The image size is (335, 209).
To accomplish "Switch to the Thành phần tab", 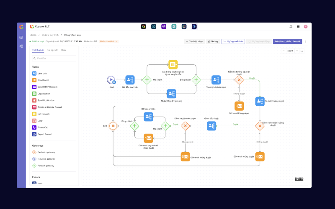I will (x=38, y=50).
